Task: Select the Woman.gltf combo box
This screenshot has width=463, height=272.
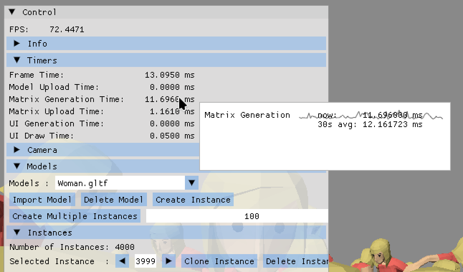Action: [120, 183]
